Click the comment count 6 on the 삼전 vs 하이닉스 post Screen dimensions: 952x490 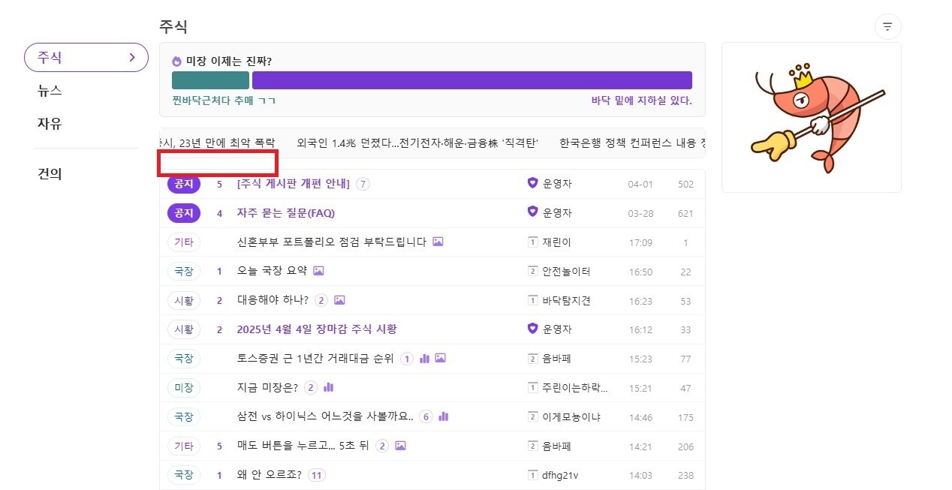[426, 416]
